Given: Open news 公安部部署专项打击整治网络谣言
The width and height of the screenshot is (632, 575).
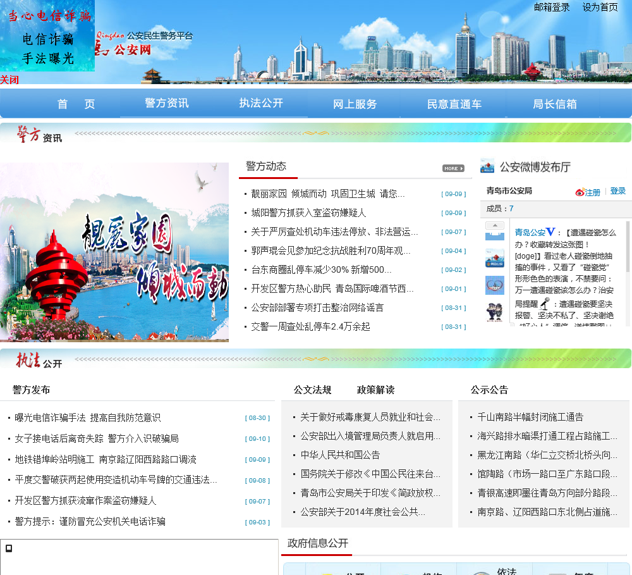Looking at the screenshot, I should 317,307.
